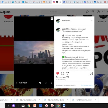Expand options for 592131_Wonder download
Viewport: 108px width, 108px height.
[x=95, y=100]
